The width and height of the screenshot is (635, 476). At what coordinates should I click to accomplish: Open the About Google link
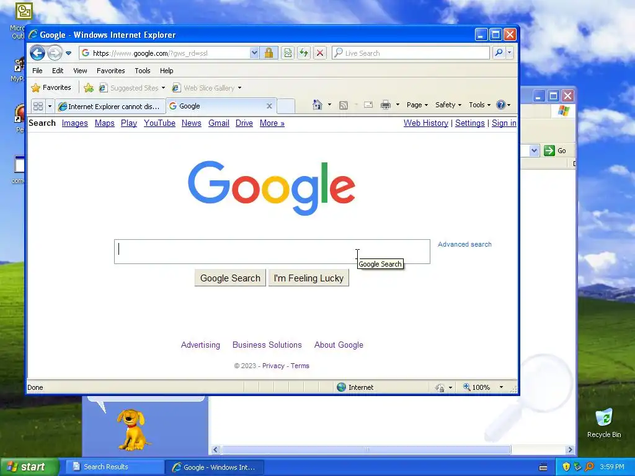pyautogui.click(x=339, y=345)
